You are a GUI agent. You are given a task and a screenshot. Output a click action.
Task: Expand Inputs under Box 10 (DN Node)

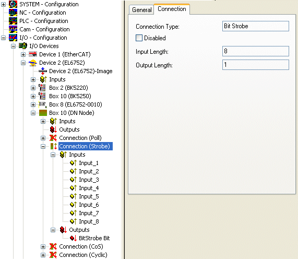click(43, 121)
